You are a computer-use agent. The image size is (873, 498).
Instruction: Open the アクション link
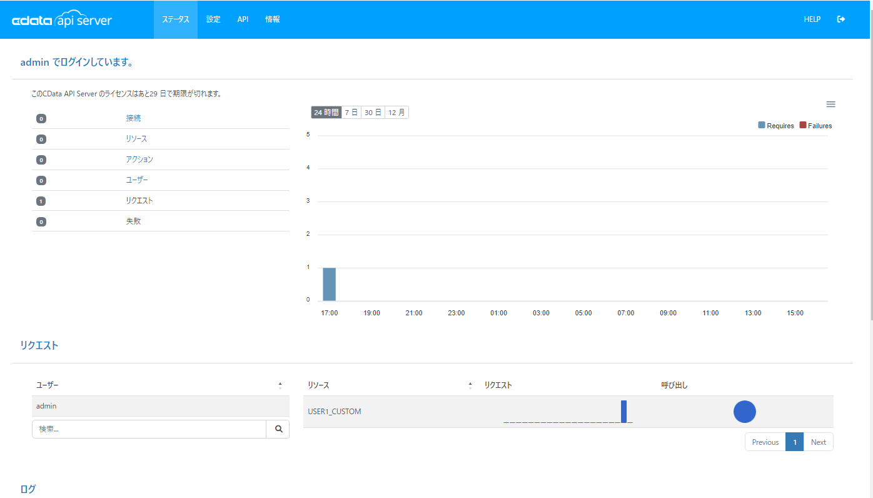pyautogui.click(x=139, y=160)
